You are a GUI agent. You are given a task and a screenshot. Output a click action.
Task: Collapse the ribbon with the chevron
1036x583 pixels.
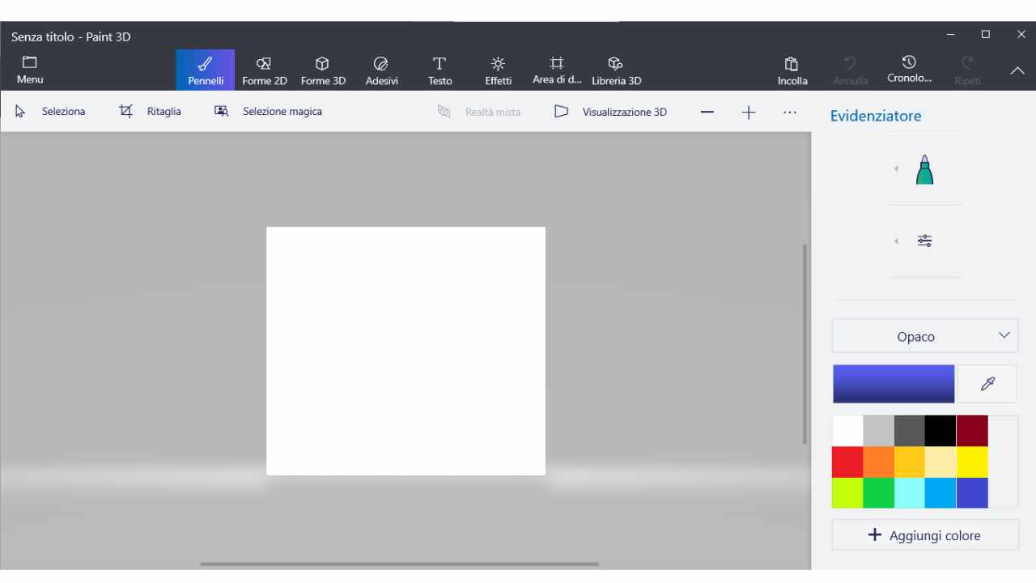coord(1017,70)
